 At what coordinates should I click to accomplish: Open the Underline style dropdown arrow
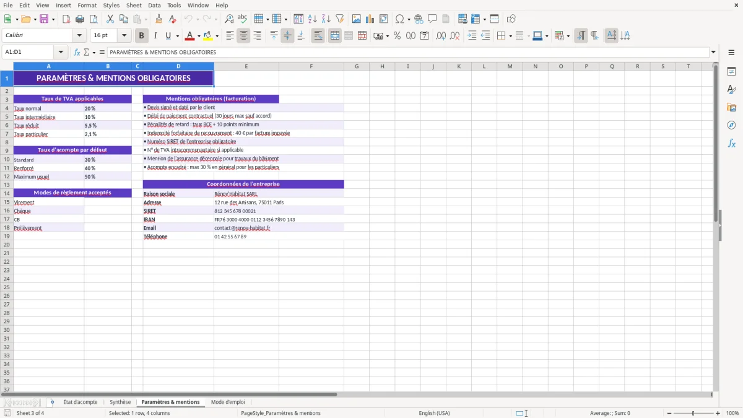(177, 36)
